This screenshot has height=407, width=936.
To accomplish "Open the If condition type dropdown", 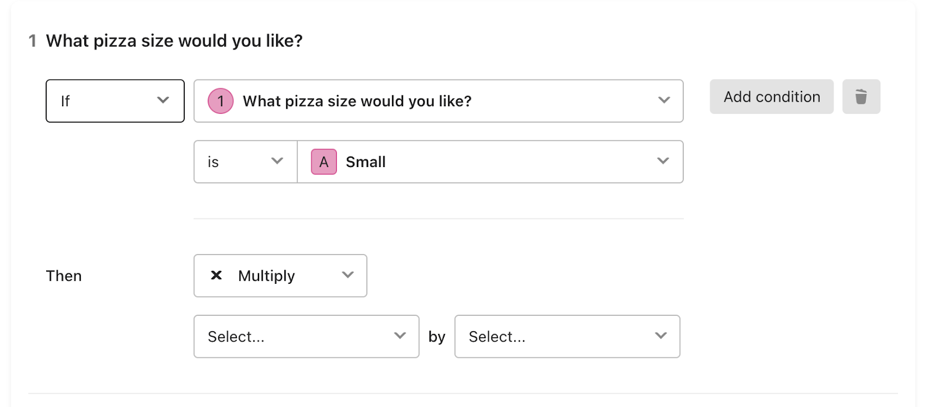I will click(115, 101).
